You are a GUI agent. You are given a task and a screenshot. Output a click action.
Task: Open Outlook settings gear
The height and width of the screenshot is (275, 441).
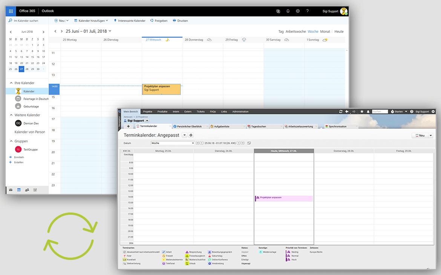(298, 11)
